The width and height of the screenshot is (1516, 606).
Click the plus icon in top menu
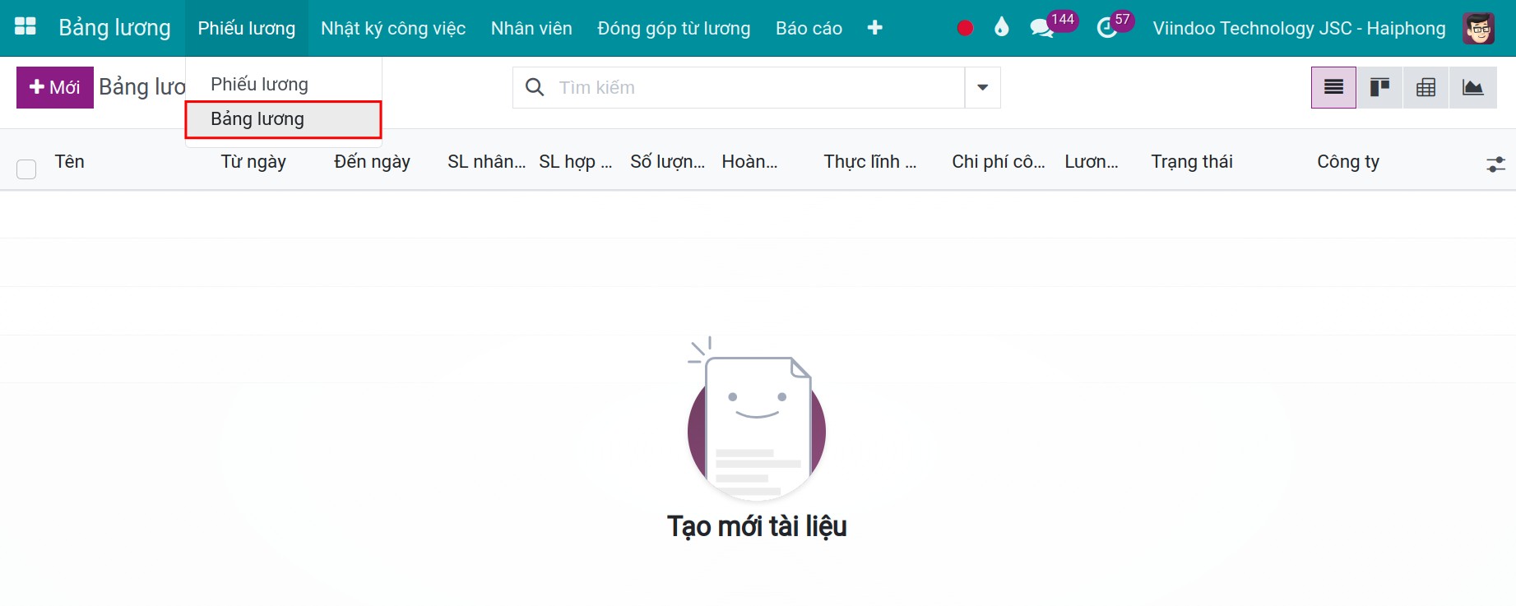pyautogui.click(x=874, y=28)
